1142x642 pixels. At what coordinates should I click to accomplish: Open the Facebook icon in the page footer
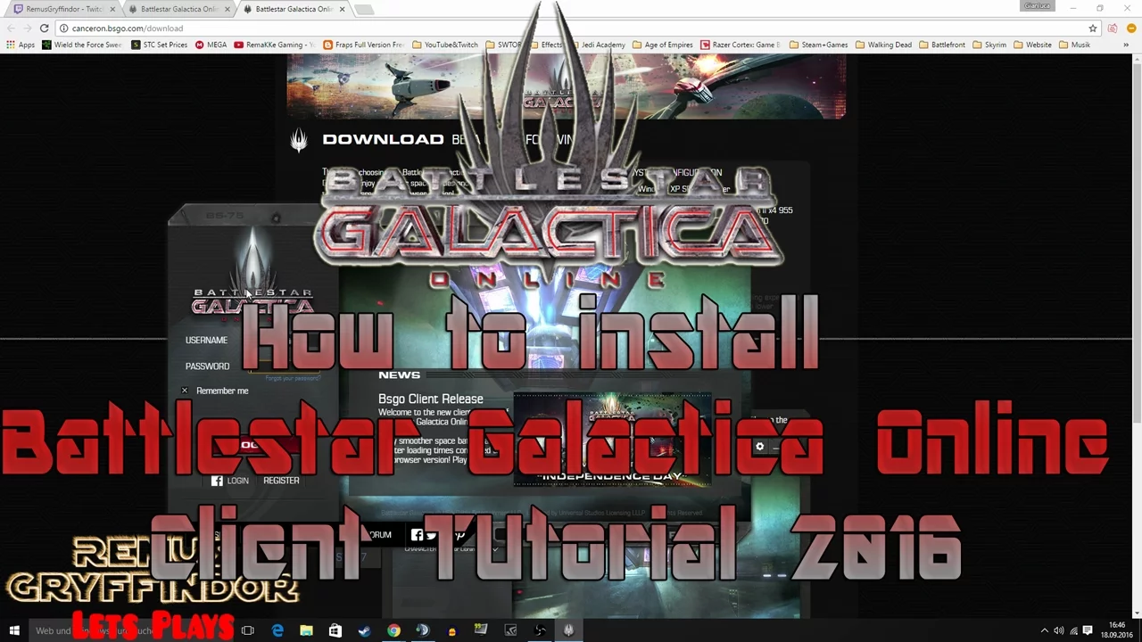(417, 535)
